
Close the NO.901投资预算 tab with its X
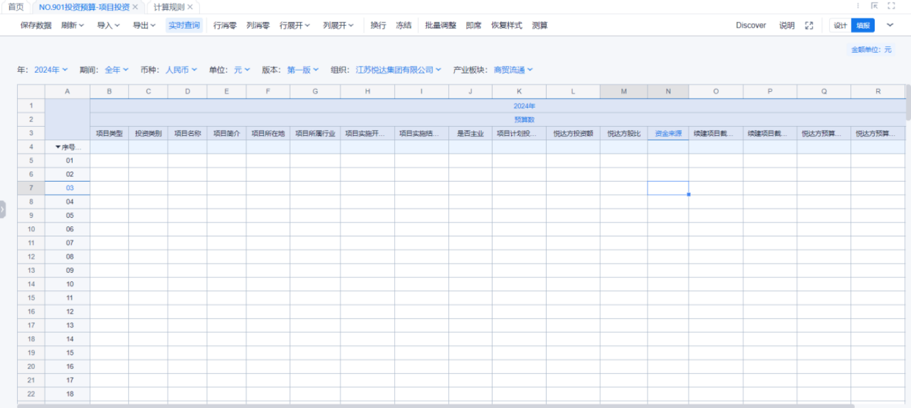pos(135,7)
